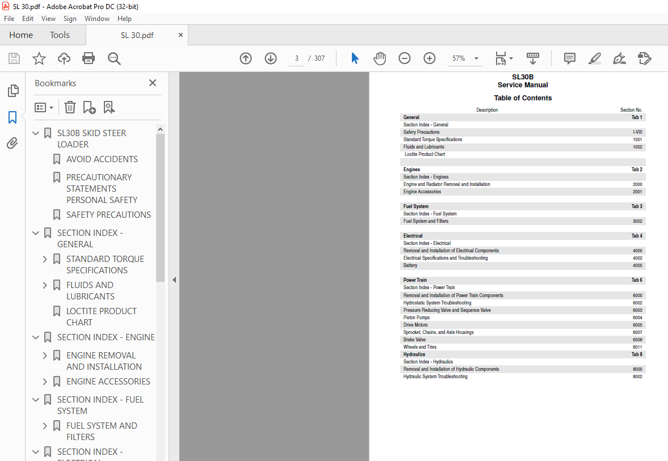668x461 pixels.
Task: Upload file to Document Cloud
Action: (64, 58)
